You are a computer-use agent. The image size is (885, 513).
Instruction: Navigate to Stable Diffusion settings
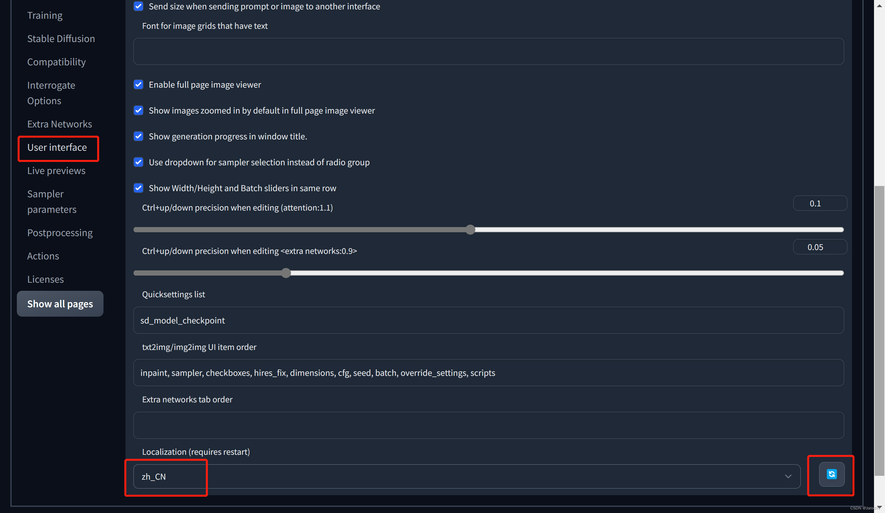point(61,38)
